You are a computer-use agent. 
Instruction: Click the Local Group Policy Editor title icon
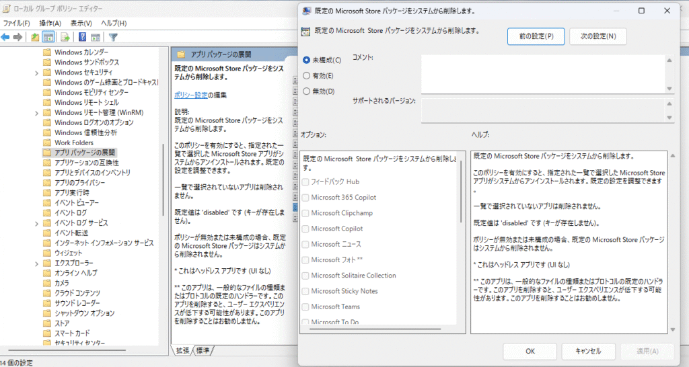[x=5, y=8]
